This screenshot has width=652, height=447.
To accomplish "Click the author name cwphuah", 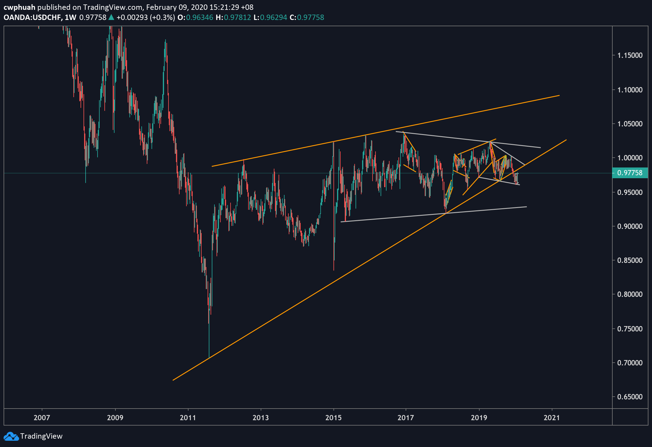I will click(x=19, y=7).
